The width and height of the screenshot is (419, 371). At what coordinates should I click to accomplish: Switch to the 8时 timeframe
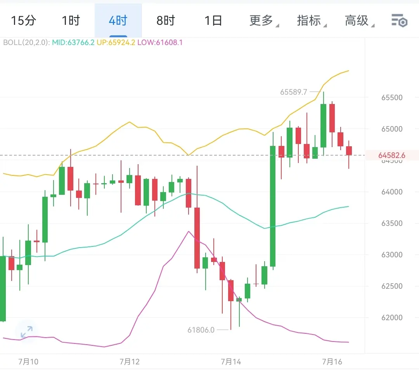[x=166, y=21]
